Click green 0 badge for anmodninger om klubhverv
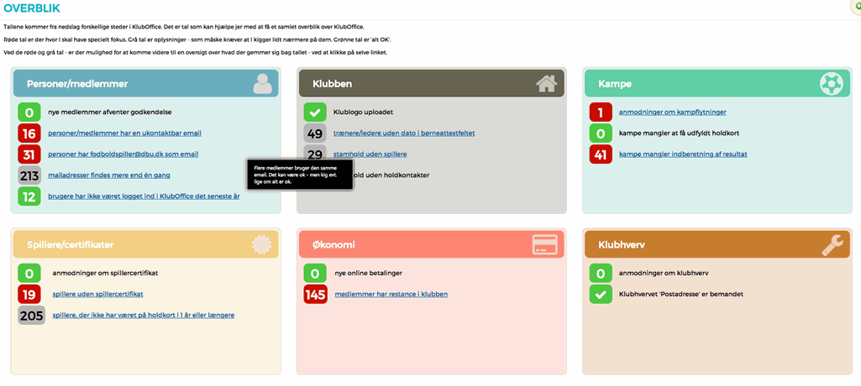 [x=601, y=273]
